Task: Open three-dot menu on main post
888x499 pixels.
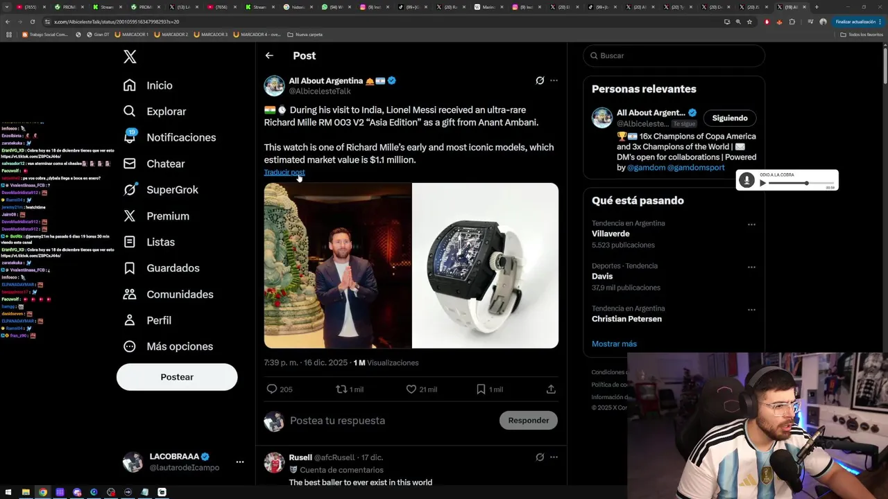Action: pos(554,80)
